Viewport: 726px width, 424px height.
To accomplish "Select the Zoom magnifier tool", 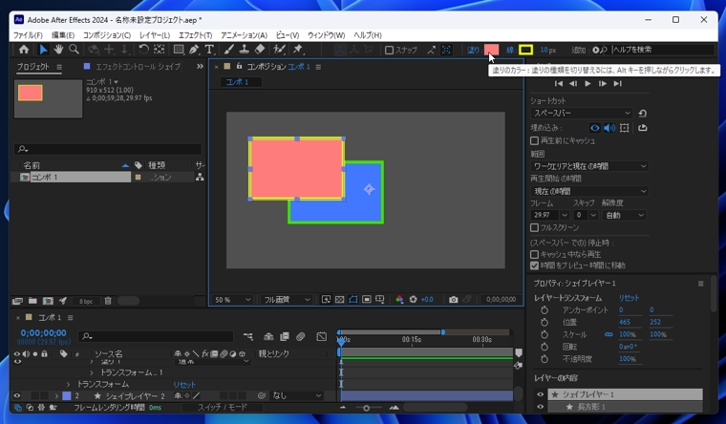I will point(74,50).
